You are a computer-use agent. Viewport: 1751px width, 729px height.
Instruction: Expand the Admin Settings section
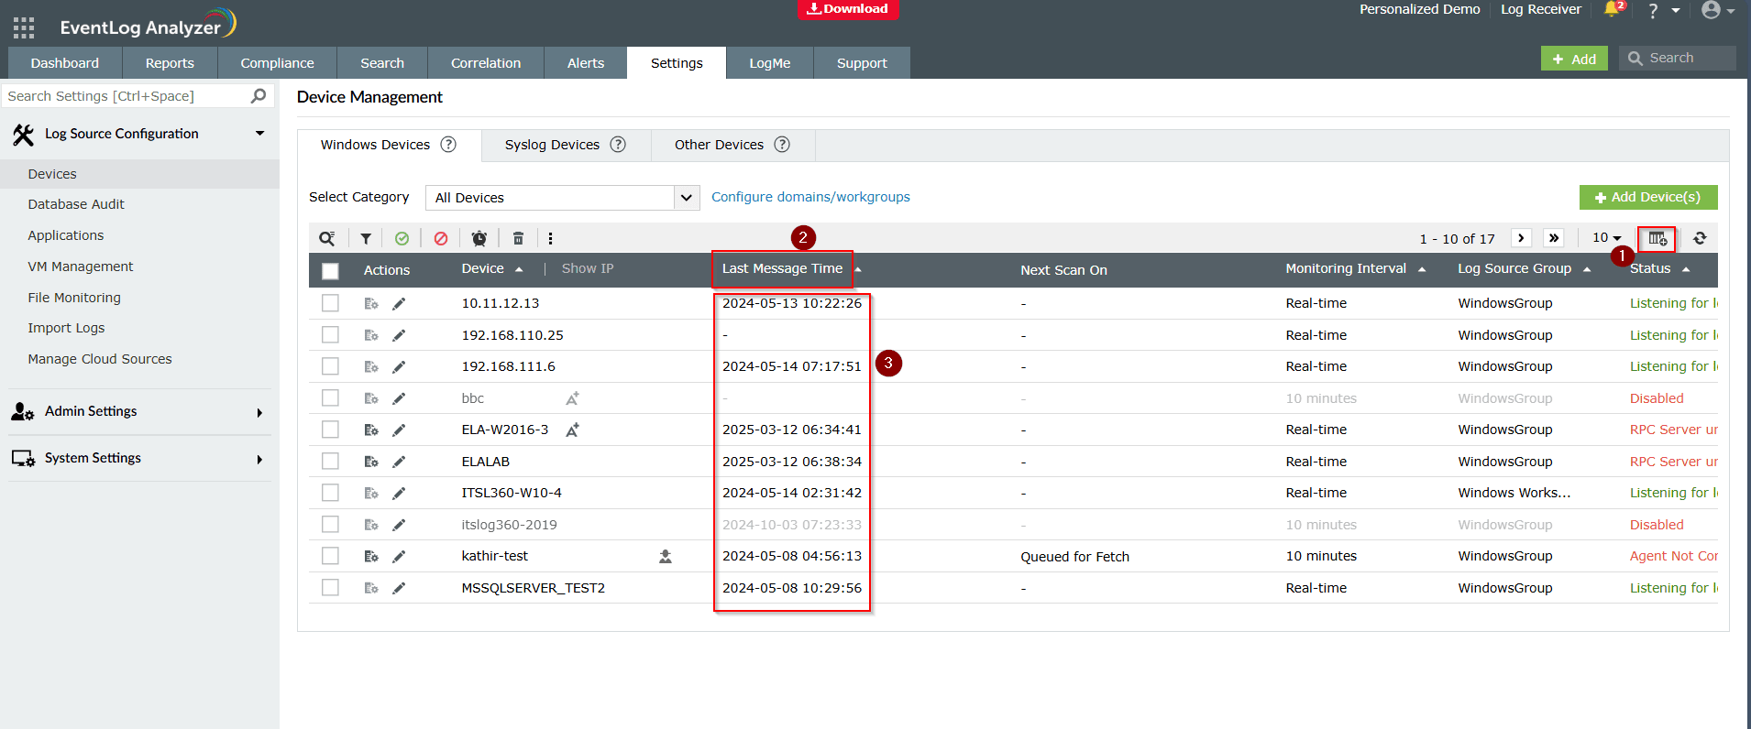[138, 411]
